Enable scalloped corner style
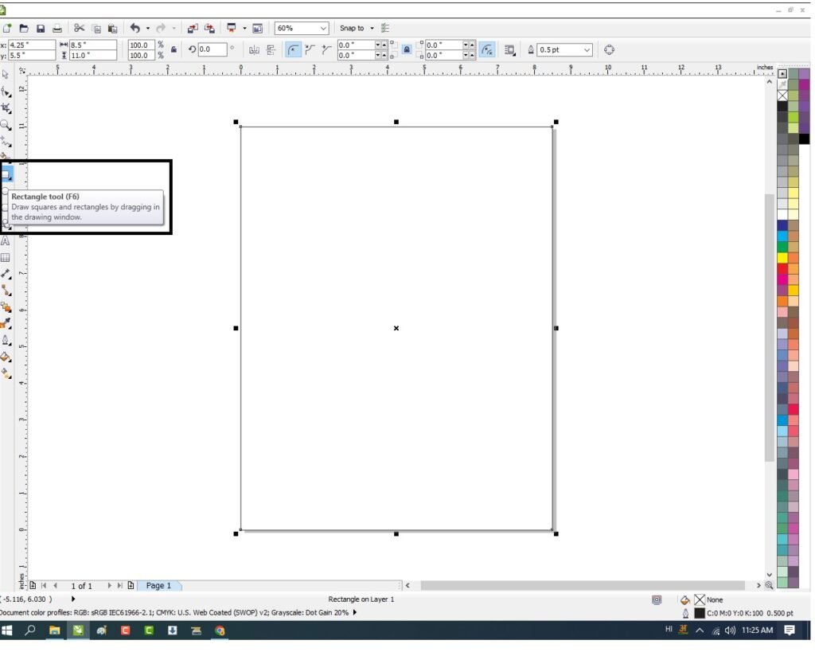Screen dimensions: 815x652 (310, 50)
